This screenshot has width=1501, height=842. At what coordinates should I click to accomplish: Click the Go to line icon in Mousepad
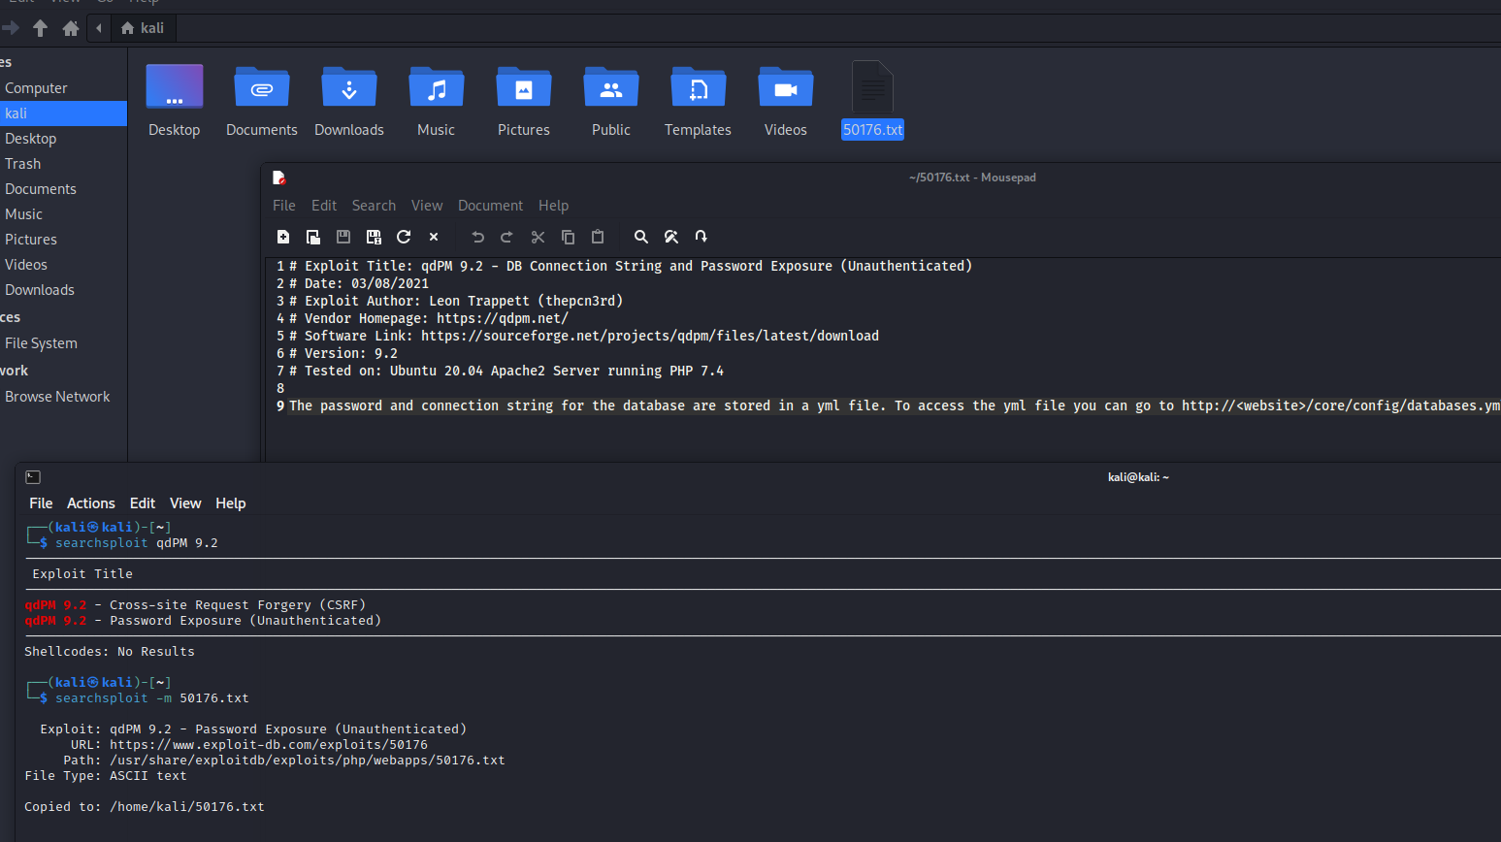701,237
